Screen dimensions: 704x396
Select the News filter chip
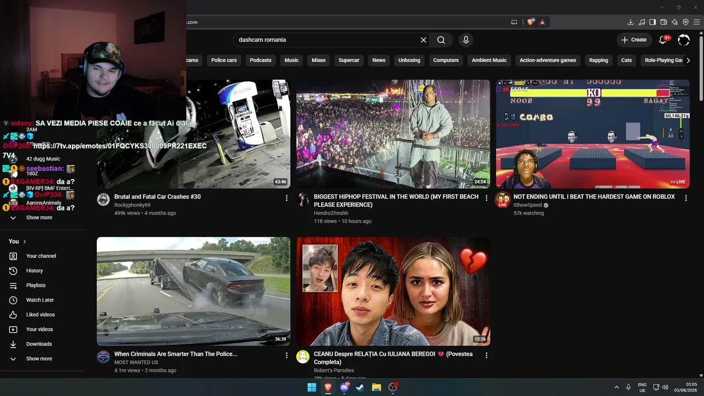379,61
